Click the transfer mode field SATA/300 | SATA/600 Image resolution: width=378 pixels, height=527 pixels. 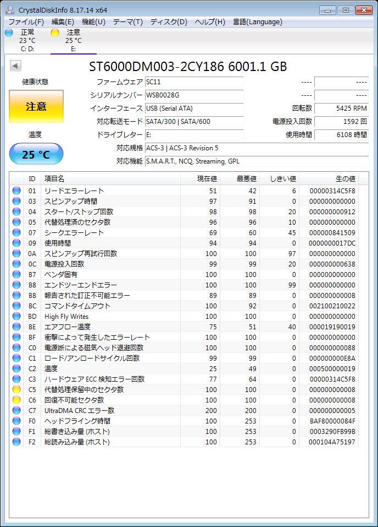click(x=194, y=121)
